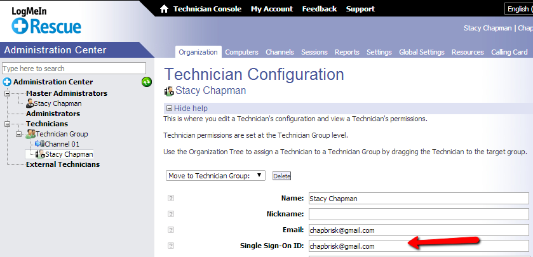This screenshot has height=257, width=533.
Task: Open the My Account link
Action: click(x=272, y=9)
